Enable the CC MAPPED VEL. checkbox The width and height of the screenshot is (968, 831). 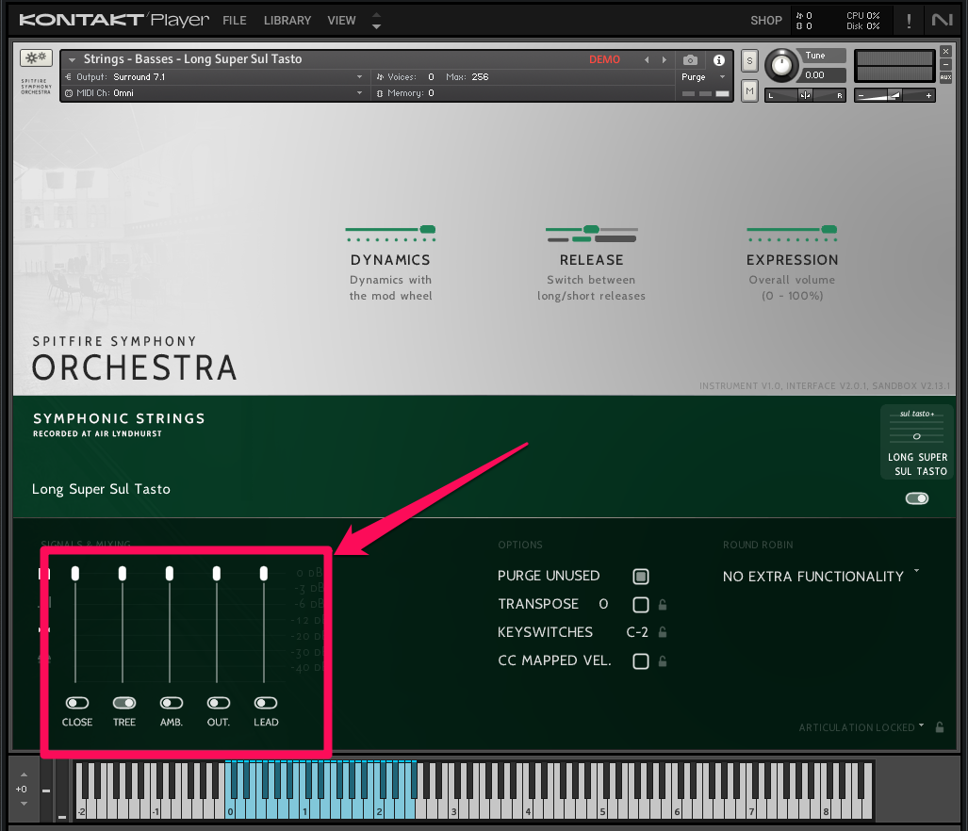click(x=641, y=661)
